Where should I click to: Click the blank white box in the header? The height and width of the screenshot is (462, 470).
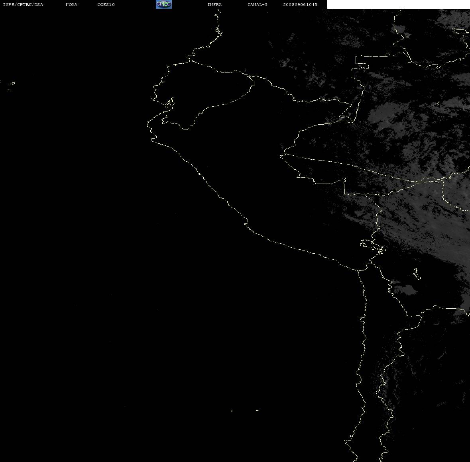(x=398, y=4)
